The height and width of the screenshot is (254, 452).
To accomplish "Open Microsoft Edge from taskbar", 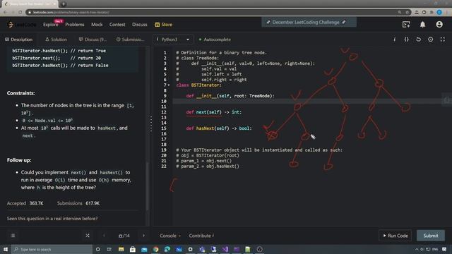I will [167, 249].
